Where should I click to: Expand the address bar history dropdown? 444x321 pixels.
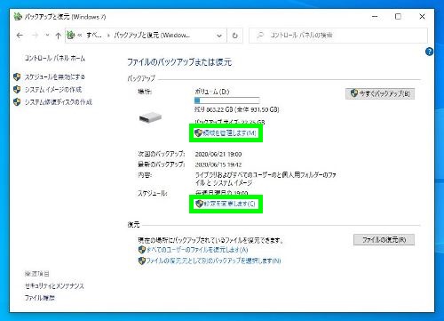coord(219,36)
